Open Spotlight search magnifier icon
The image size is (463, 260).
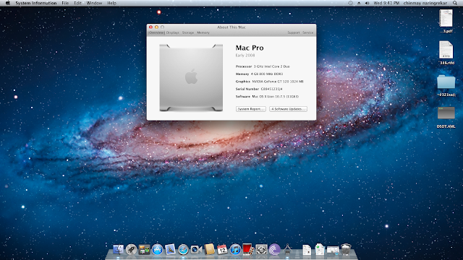[x=455, y=3]
